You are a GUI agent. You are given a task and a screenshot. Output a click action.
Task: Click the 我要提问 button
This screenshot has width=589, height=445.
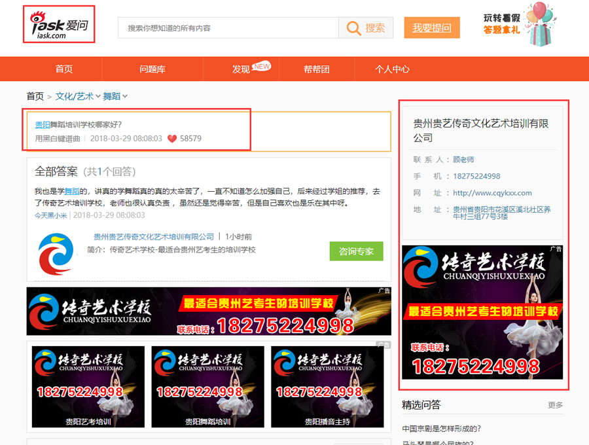click(x=432, y=27)
